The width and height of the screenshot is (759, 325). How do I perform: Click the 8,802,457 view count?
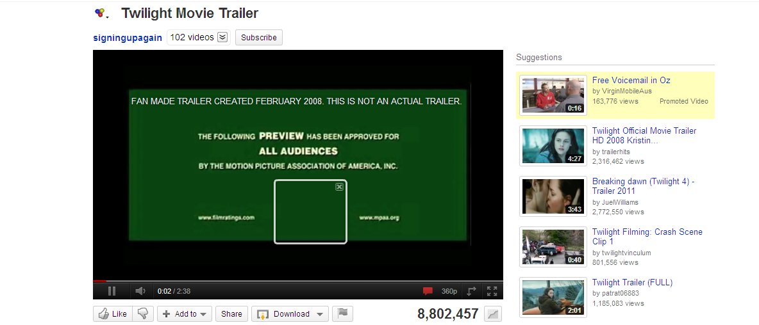pos(447,314)
